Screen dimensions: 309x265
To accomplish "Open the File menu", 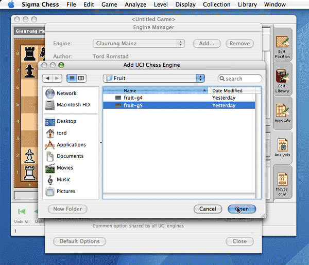I will (x=71, y=4).
